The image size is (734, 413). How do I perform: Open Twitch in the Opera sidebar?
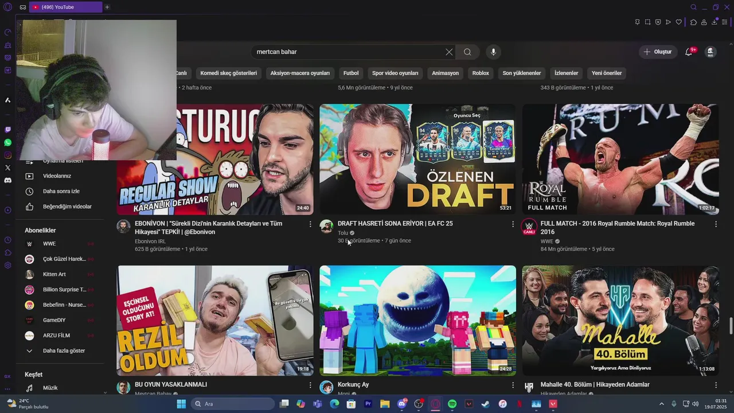tap(7, 130)
